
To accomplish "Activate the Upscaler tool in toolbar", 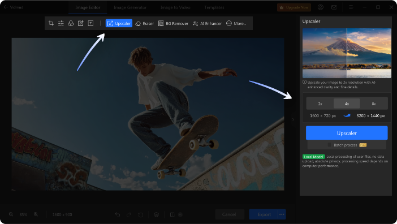I will coord(119,23).
